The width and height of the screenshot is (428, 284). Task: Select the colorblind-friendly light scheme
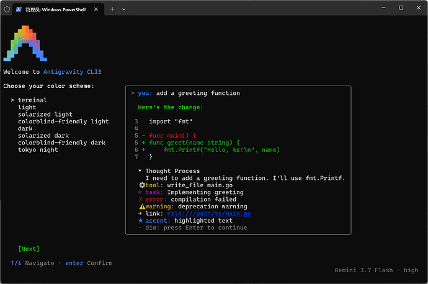[63, 122]
